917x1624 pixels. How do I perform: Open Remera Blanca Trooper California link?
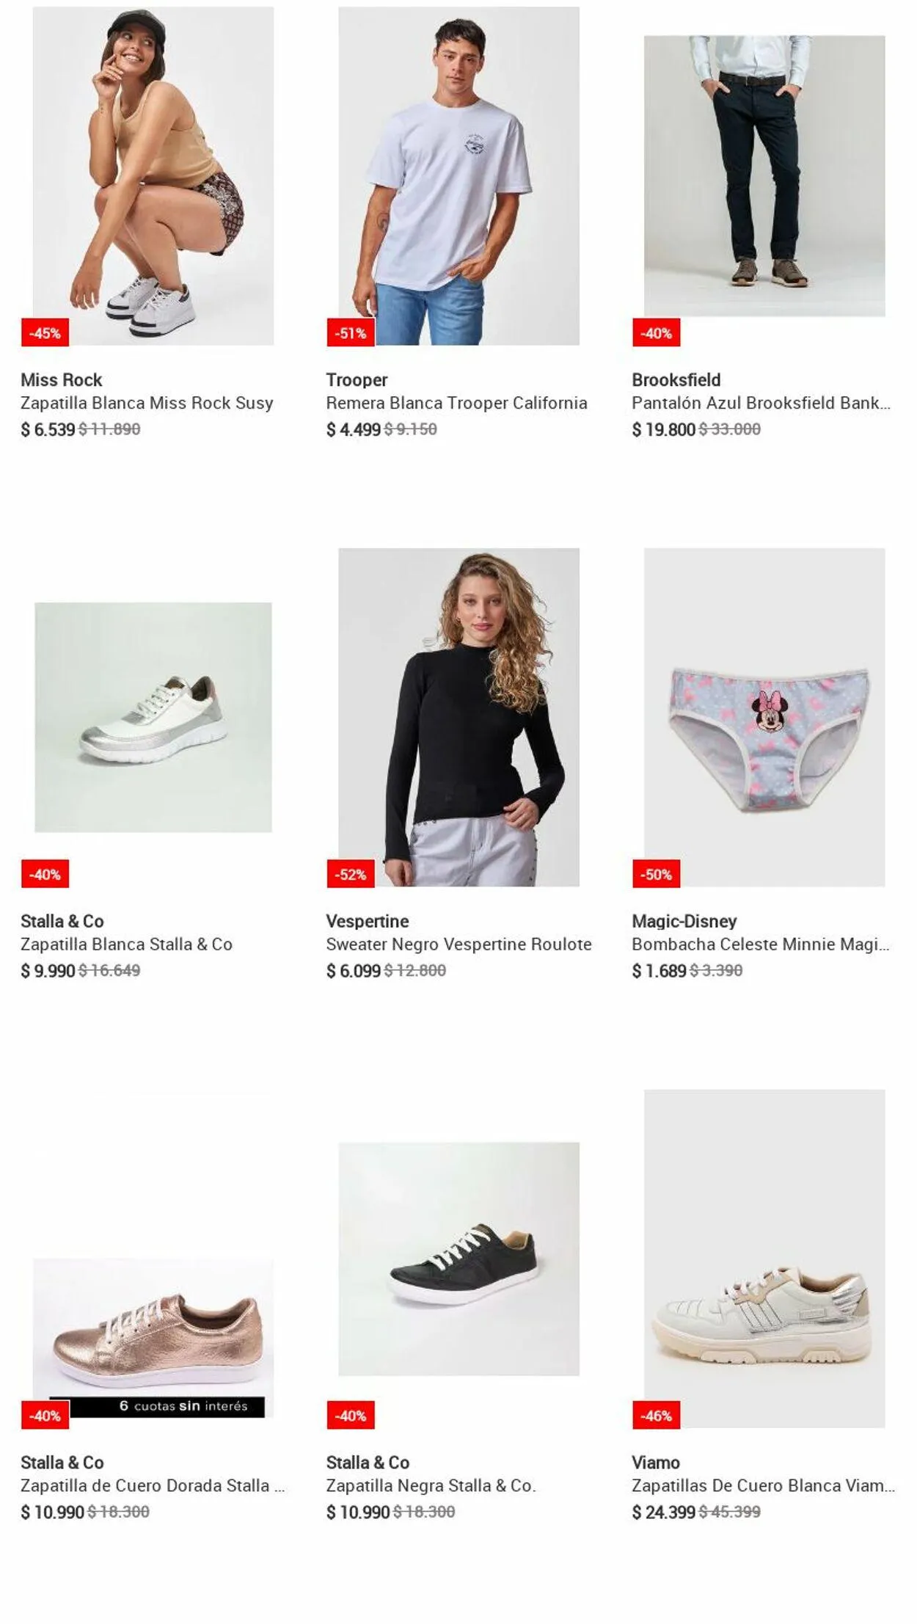pyautogui.click(x=456, y=403)
